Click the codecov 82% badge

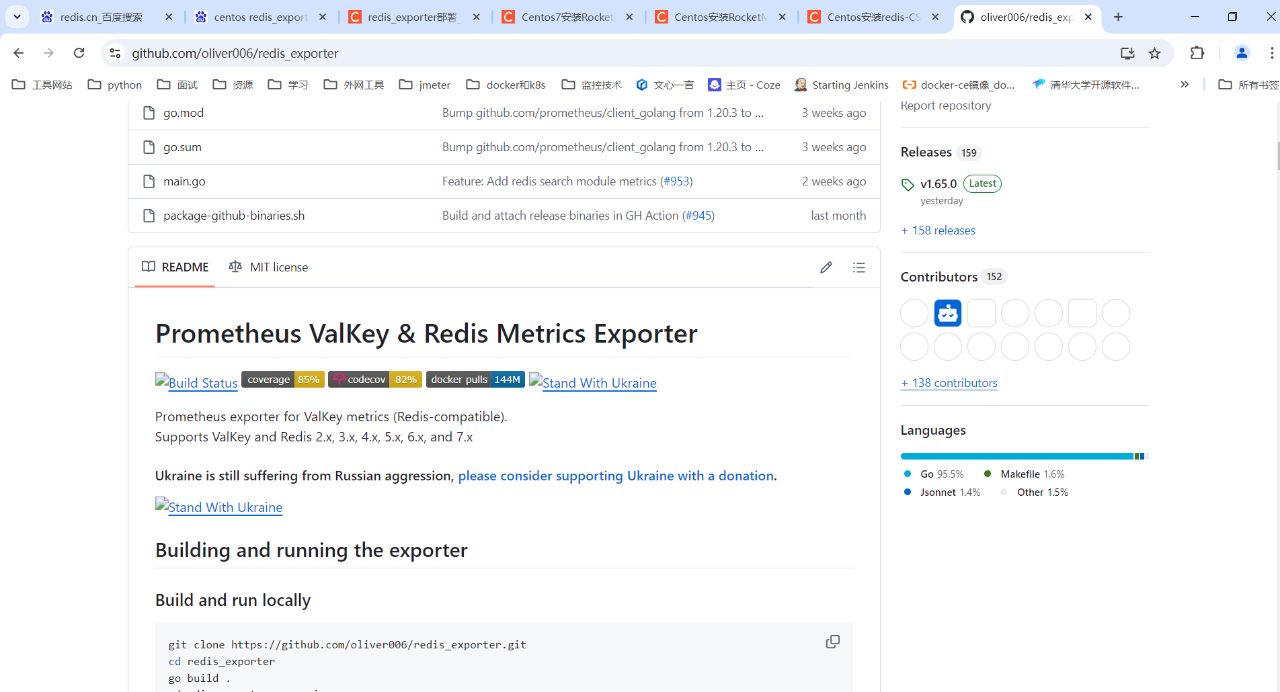(375, 380)
